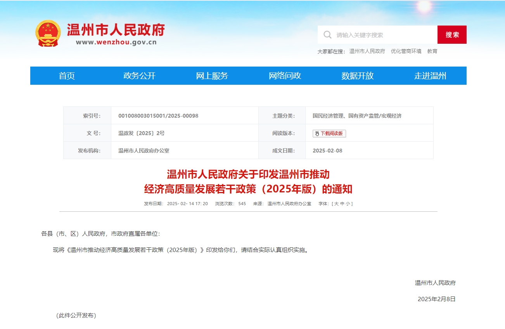Click the national emblem logo
The image size is (505, 329).
(x=48, y=33)
